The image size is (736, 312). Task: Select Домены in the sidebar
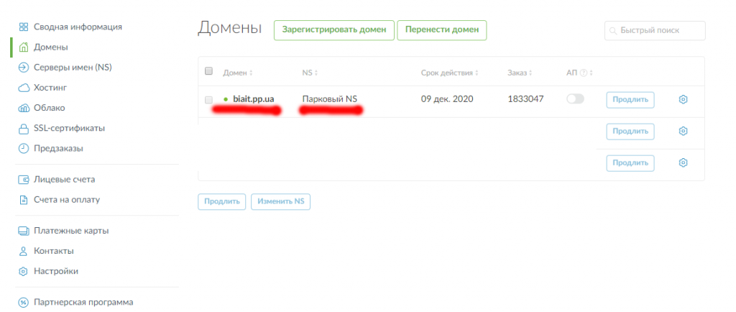pos(43,47)
